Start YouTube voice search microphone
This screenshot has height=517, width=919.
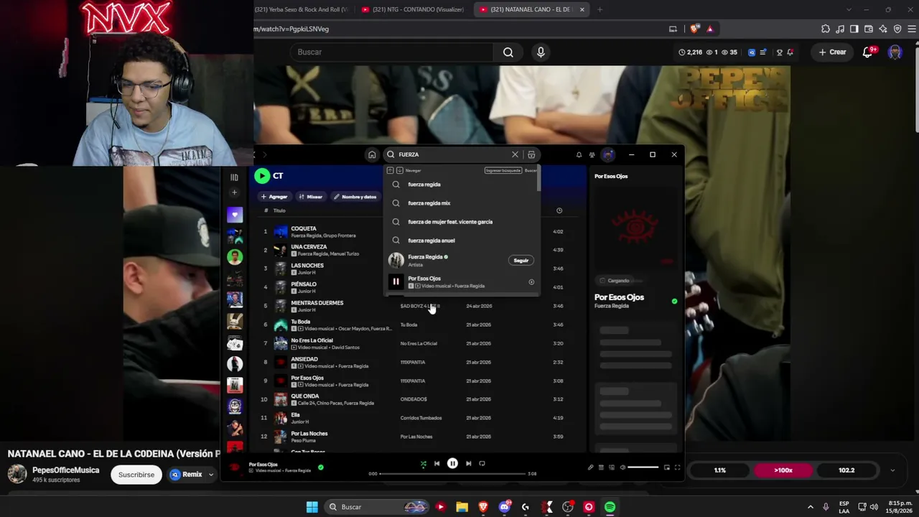click(541, 52)
